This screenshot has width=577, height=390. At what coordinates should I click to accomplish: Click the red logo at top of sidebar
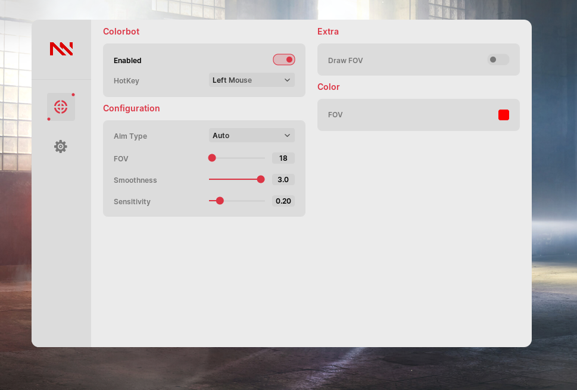(61, 49)
